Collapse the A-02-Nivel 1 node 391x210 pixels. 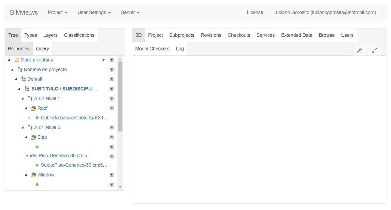pyautogui.click(x=22, y=99)
